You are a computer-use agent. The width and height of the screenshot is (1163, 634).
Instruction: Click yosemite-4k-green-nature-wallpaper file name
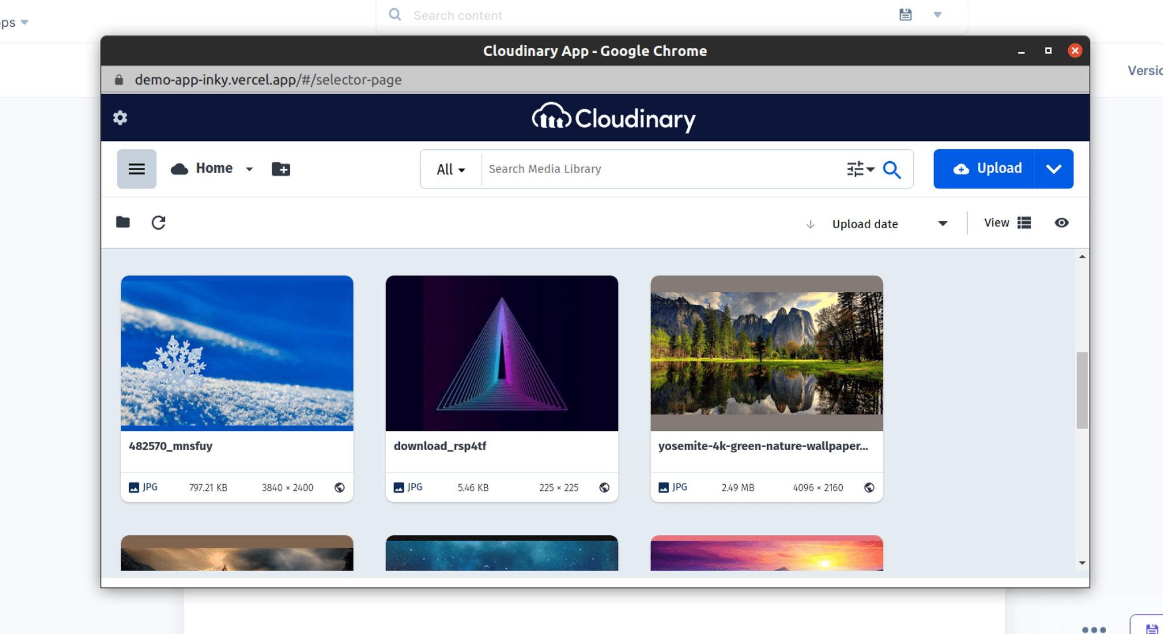[x=763, y=446]
